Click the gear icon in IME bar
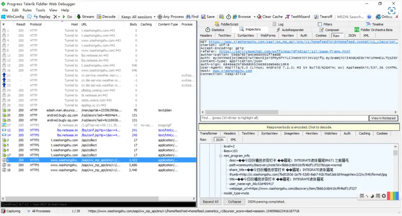Image resolution: width=402 pixels, height=216 pixels. 384,196
